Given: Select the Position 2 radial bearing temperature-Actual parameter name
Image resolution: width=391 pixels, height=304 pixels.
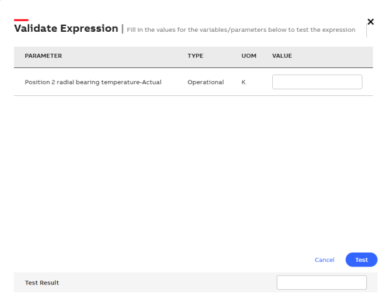Looking at the screenshot, I should click(x=93, y=82).
